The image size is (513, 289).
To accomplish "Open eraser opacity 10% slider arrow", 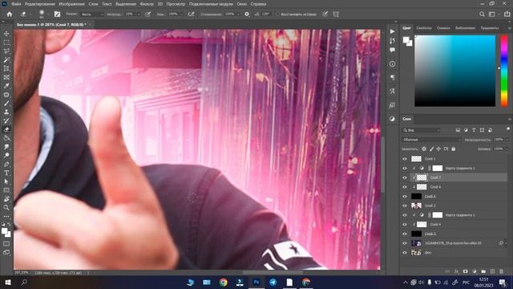I will point(139,14).
